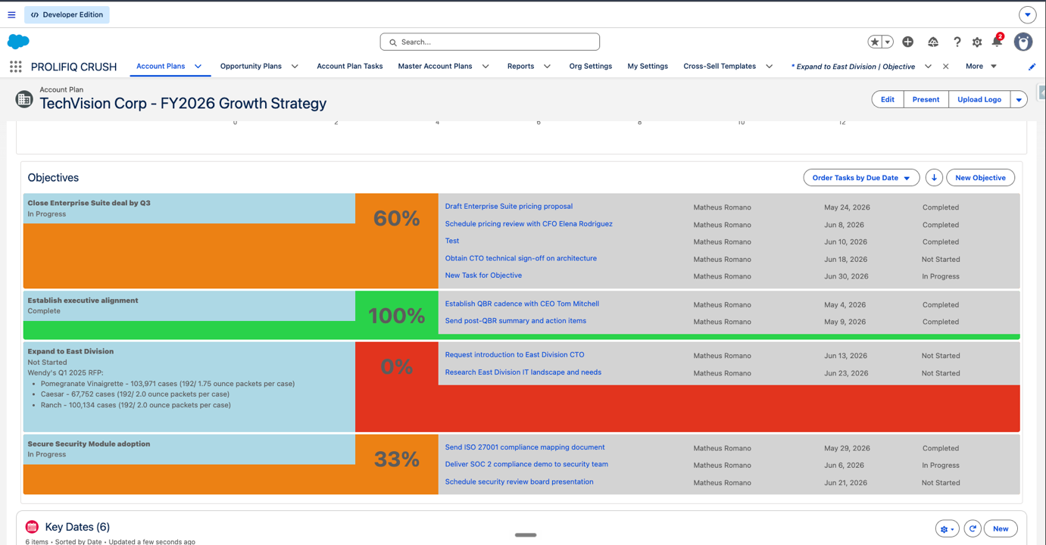Expand the Reports tab chevron
1046x545 pixels.
[x=547, y=67]
